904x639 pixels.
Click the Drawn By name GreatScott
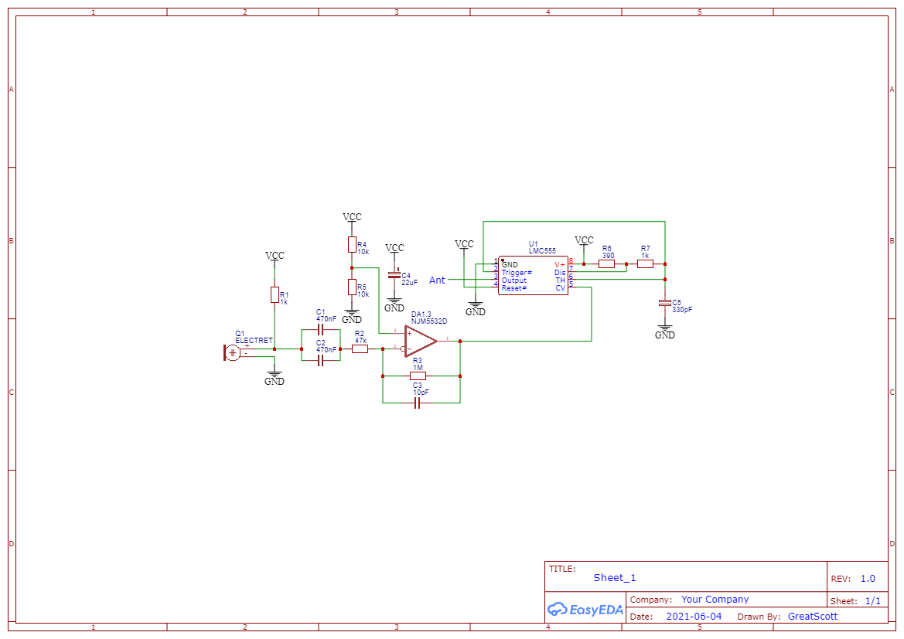coord(812,616)
